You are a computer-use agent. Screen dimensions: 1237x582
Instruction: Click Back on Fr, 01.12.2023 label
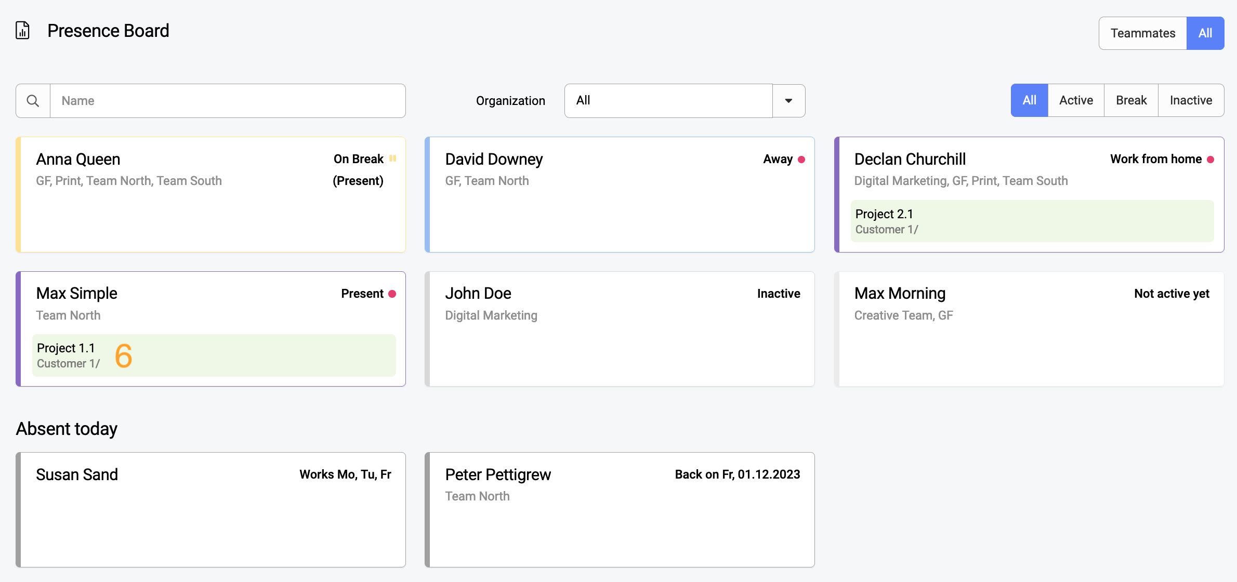coord(738,474)
